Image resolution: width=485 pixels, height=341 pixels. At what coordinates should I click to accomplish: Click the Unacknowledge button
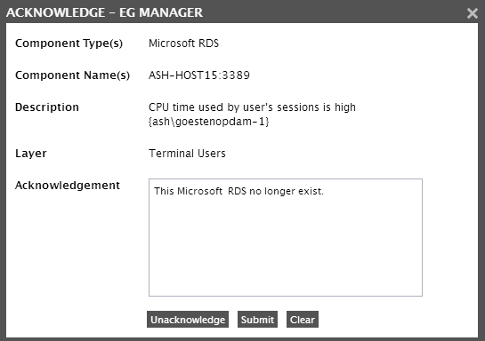(x=188, y=320)
